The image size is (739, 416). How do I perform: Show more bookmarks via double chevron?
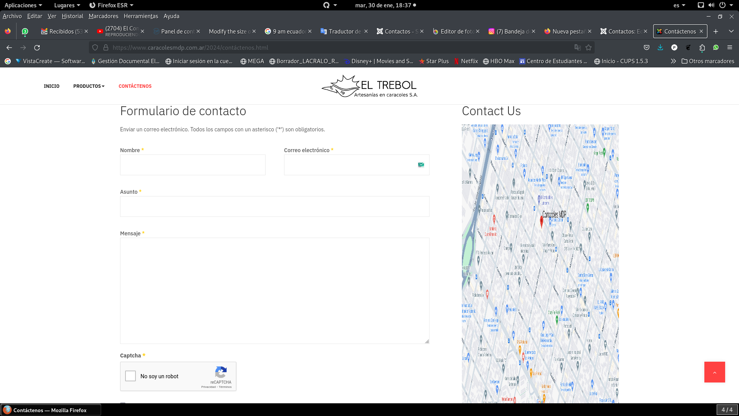click(x=673, y=61)
